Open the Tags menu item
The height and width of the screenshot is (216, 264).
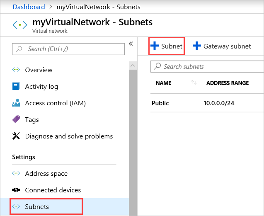pyautogui.click(x=32, y=120)
